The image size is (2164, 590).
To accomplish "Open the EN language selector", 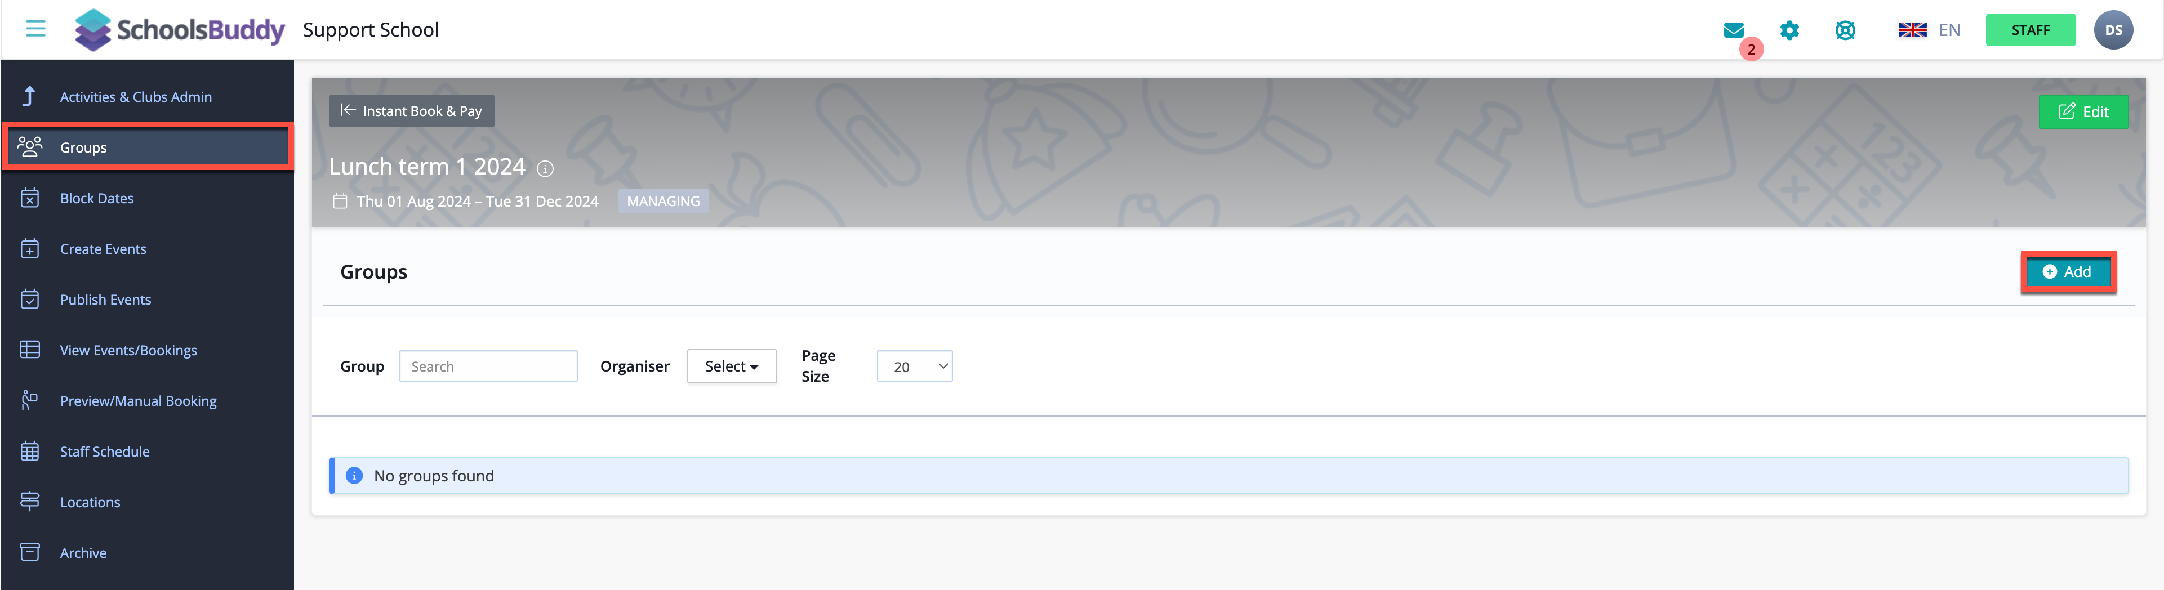I will (x=1929, y=30).
